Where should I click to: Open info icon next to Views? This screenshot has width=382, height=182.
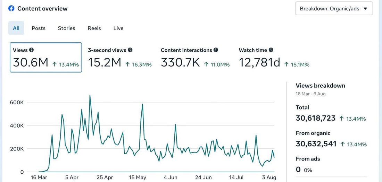(x=31, y=50)
